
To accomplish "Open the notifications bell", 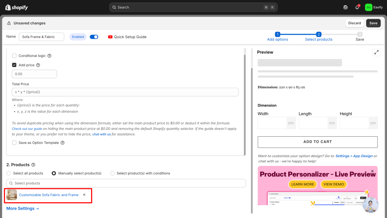I will pyautogui.click(x=357, y=7).
